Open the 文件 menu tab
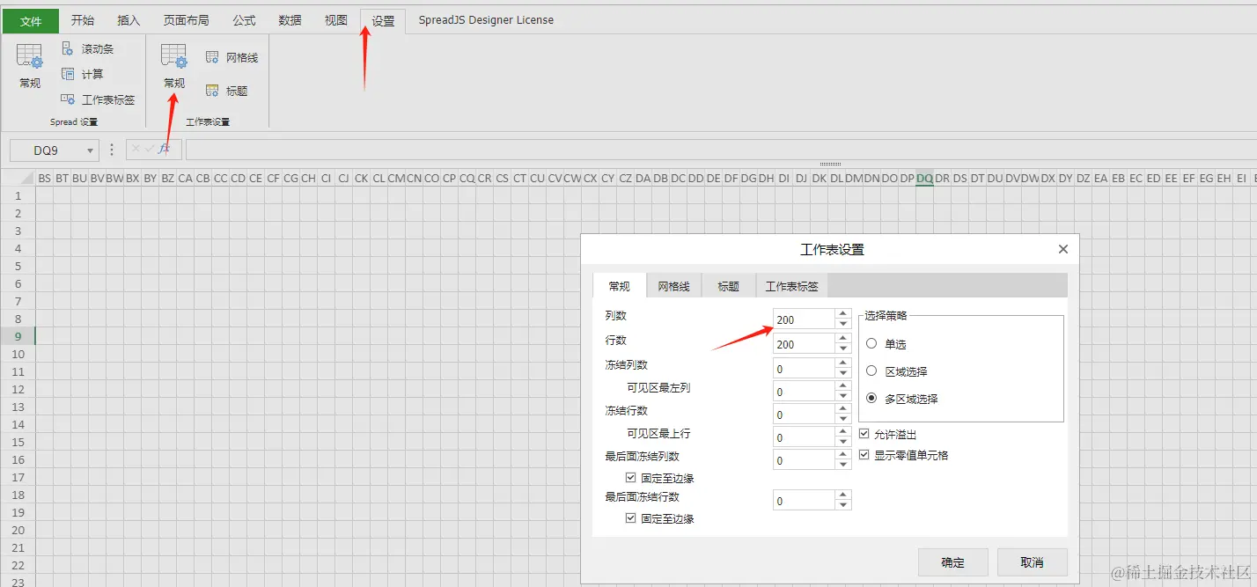1257x587 pixels. 31,21
